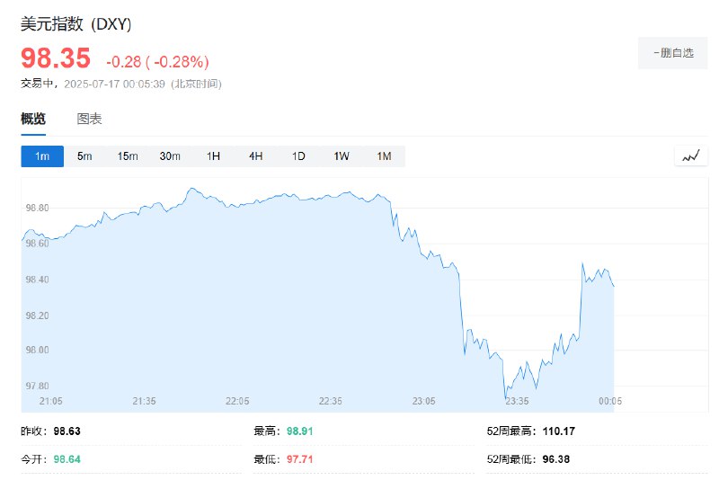
Task: Switch chart to 1W weekly view
Action: point(342,156)
